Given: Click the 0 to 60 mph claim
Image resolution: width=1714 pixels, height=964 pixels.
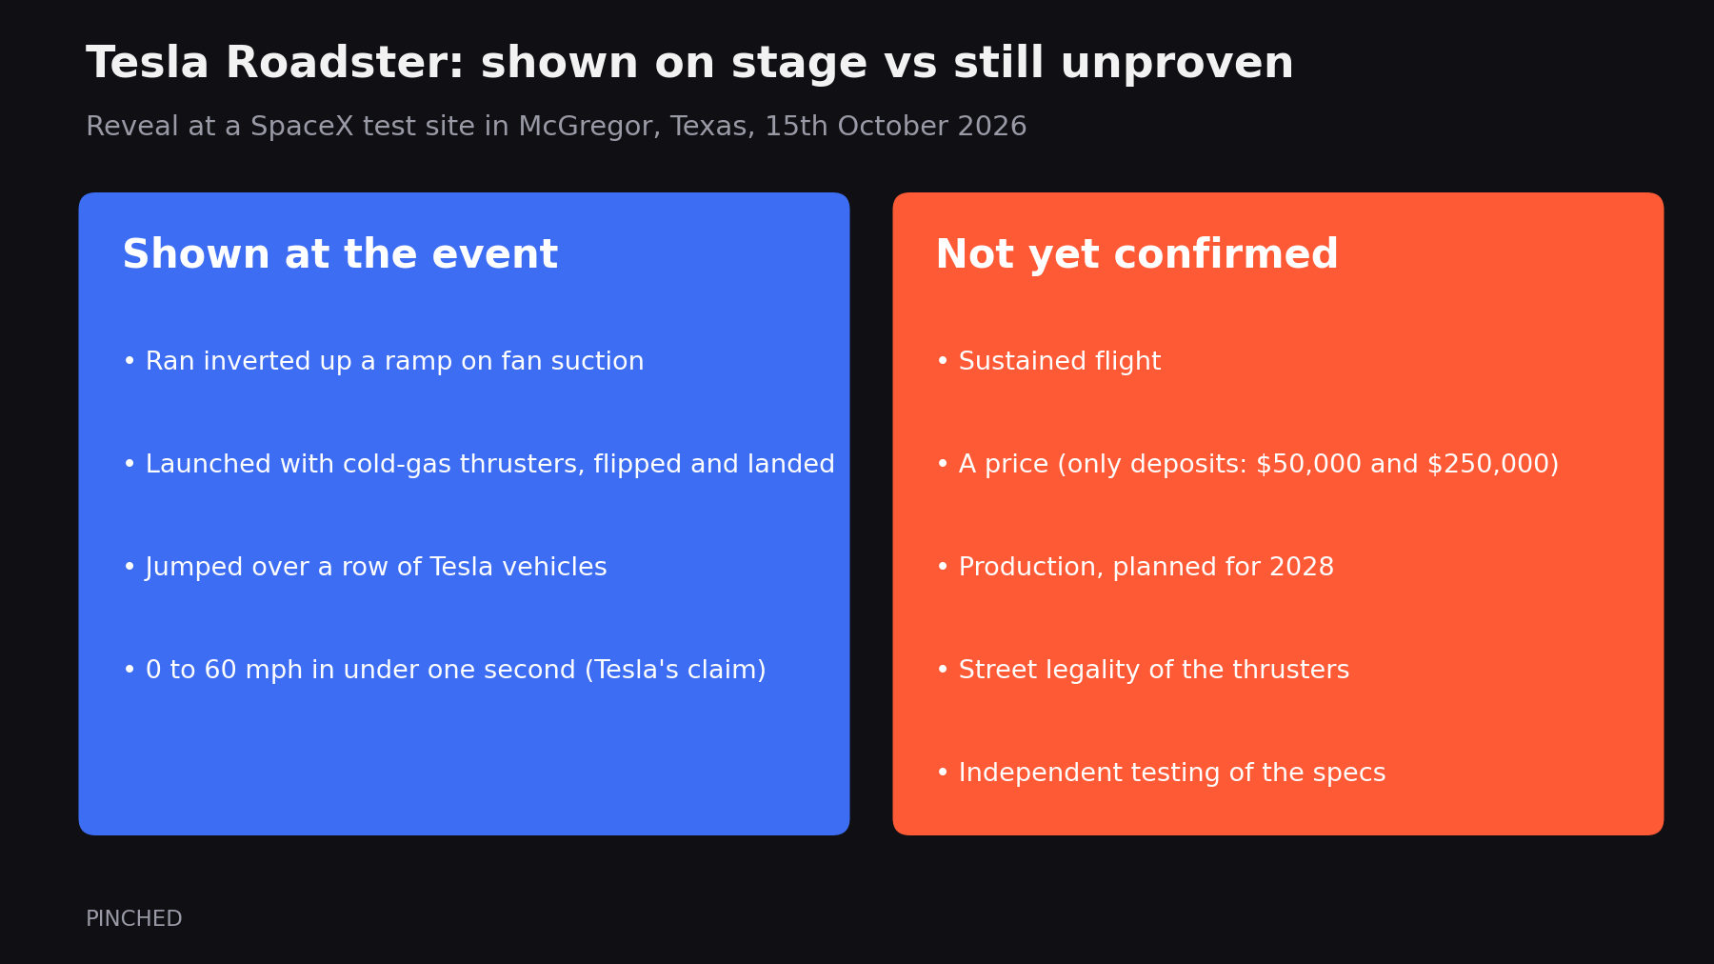Looking at the screenshot, I should point(445,671).
